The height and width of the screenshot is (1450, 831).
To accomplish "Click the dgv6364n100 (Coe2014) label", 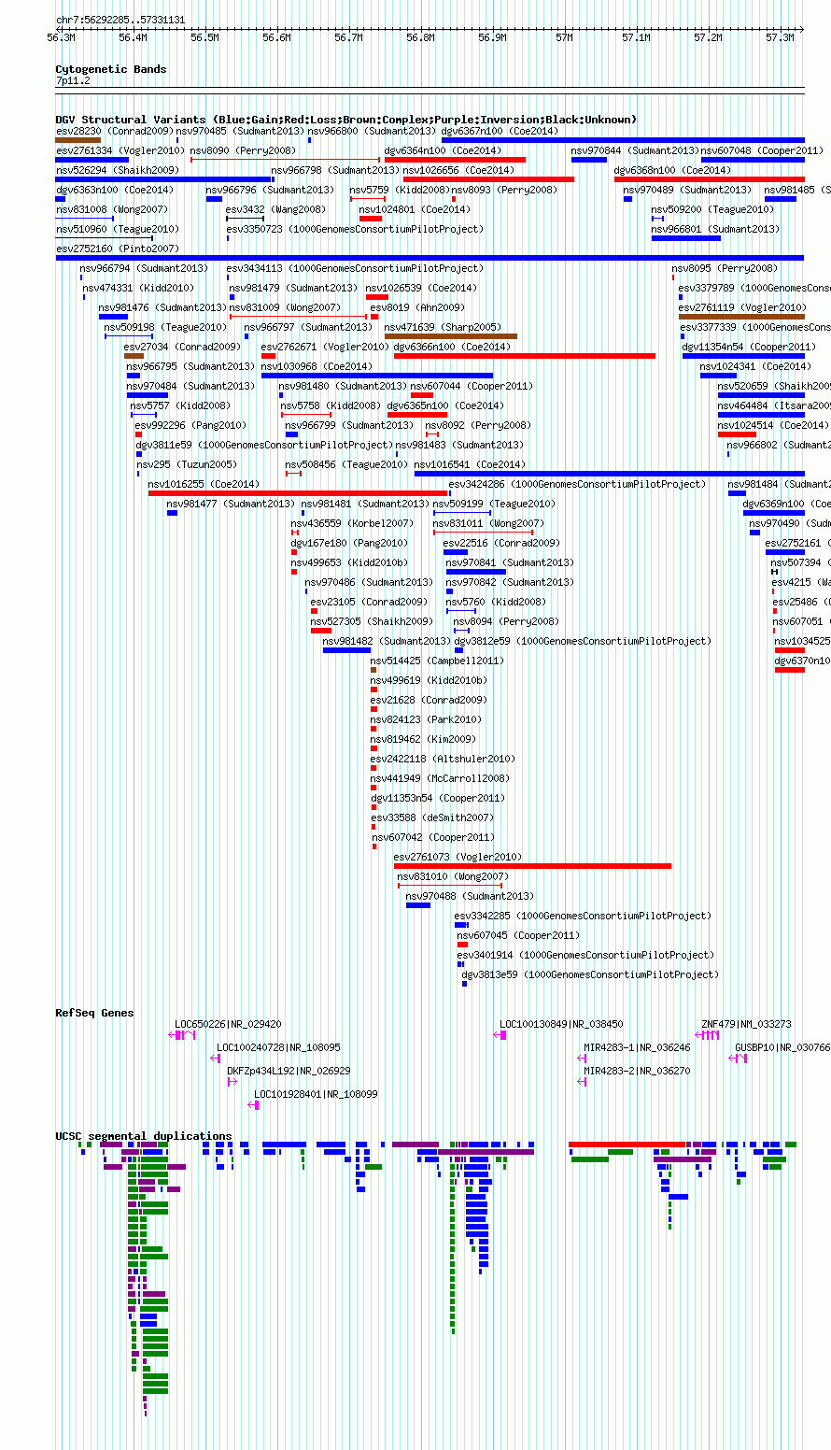I will [443, 150].
